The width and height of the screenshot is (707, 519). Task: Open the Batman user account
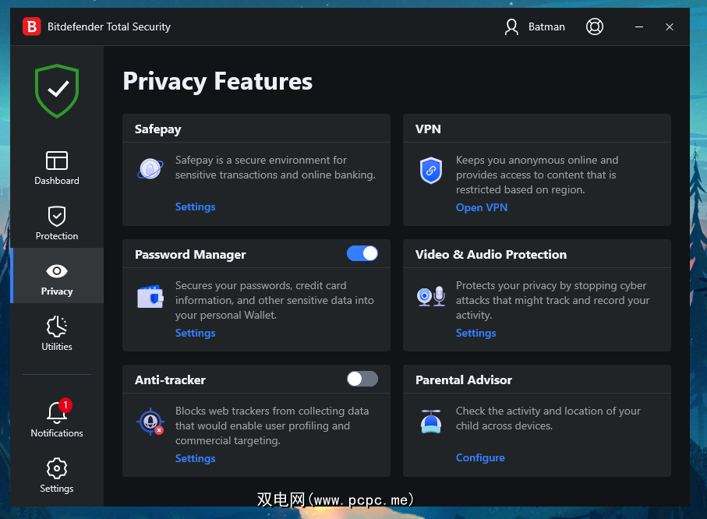535,26
